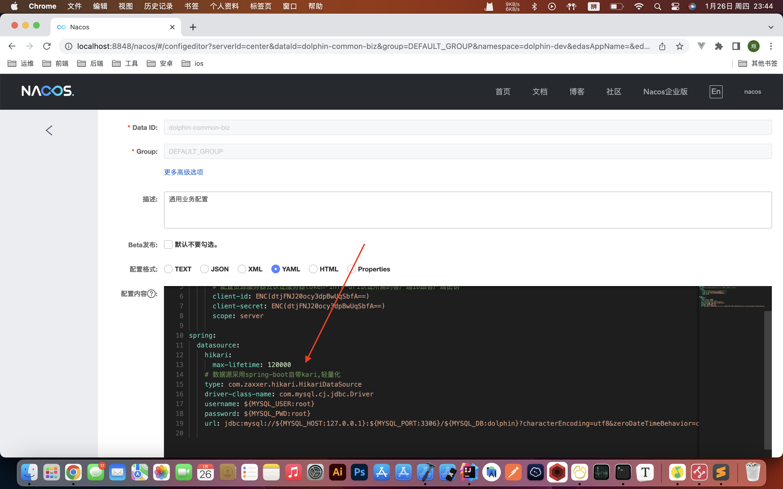Go to 文档 in Nacos header
This screenshot has width=783, height=489.
[540, 92]
